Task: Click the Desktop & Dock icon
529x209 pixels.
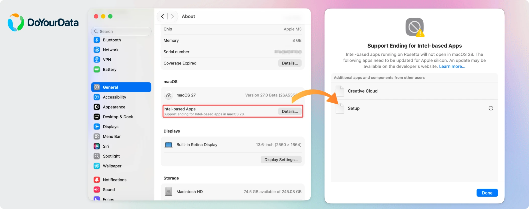Action: point(97,117)
